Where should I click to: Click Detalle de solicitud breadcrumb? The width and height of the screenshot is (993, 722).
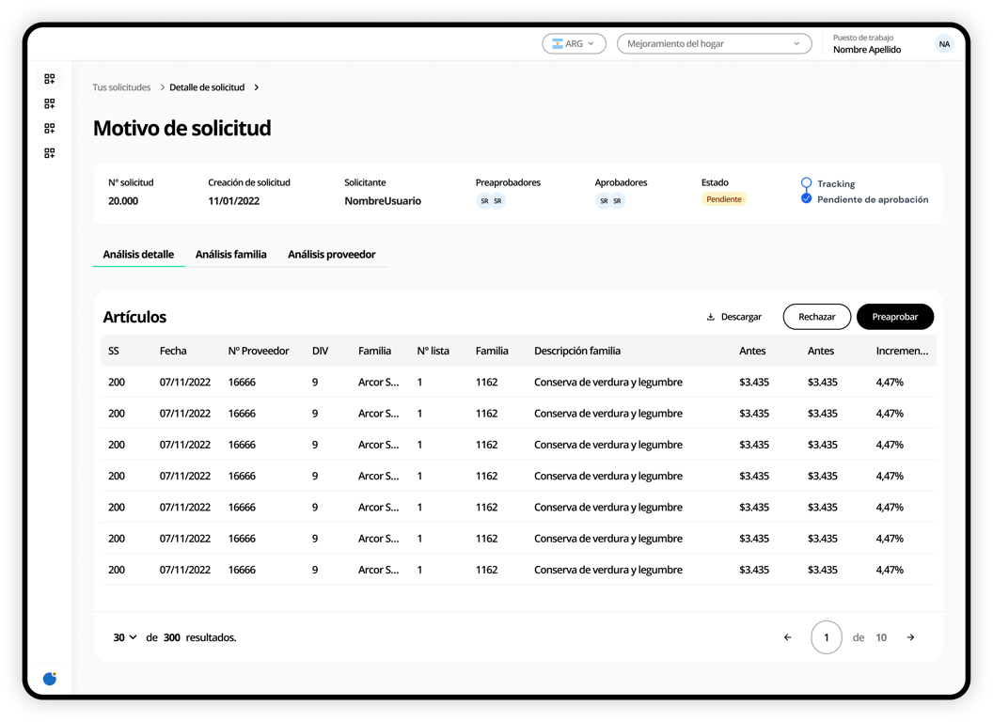207,87
